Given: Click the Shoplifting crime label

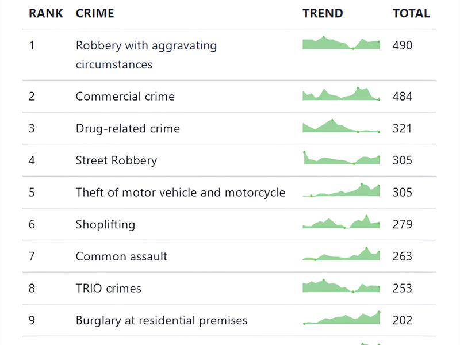Looking at the screenshot, I should (x=105, y=224).
